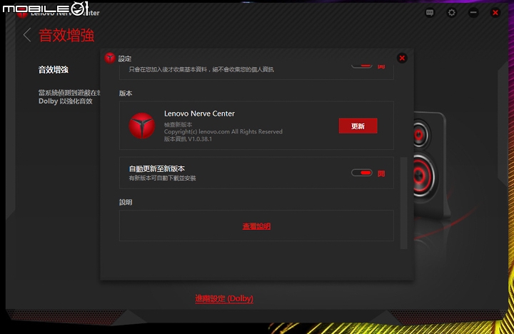Click the settings dialog vertical scrollbar
The height and width of the screenshot is (334, 514).
tap(404, 203)
